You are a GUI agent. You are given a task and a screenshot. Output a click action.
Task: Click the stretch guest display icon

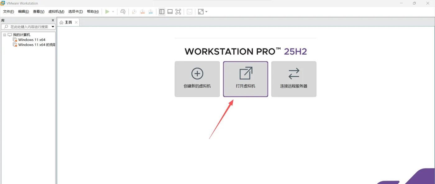point(201,11)
